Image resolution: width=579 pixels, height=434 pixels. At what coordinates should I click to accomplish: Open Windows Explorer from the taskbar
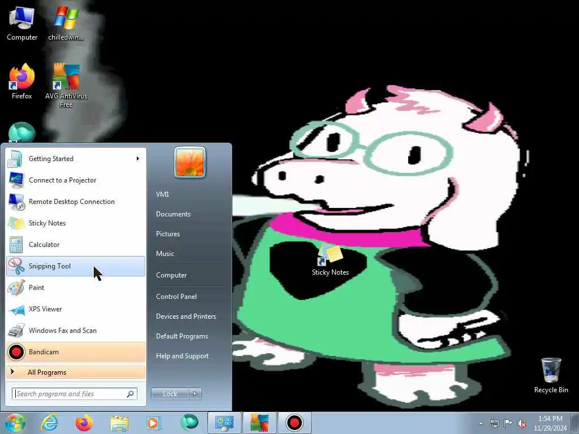[119, 423]
